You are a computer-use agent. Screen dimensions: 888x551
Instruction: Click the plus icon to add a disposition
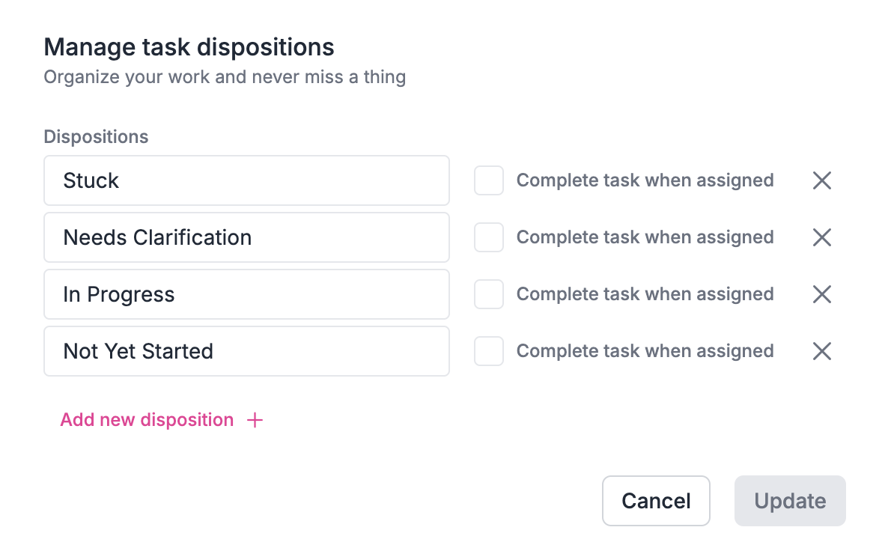coord(255,420)
